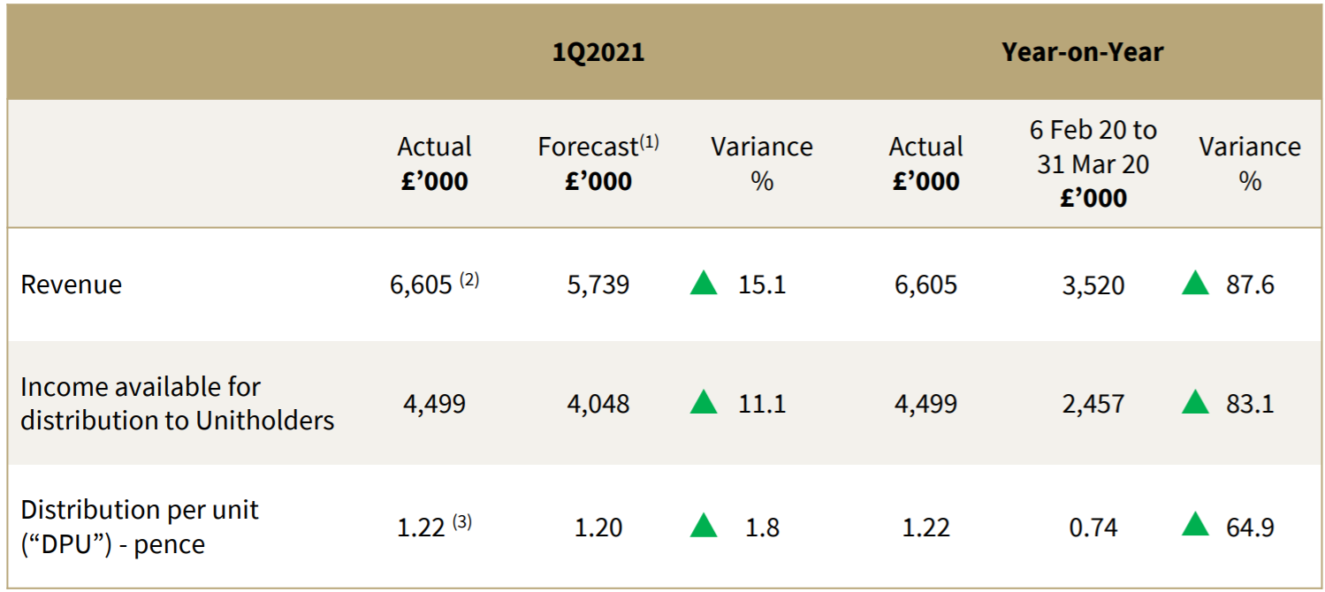Click the Year-on-Year header
1325x592 pixels.
[x=1082, y=52]
